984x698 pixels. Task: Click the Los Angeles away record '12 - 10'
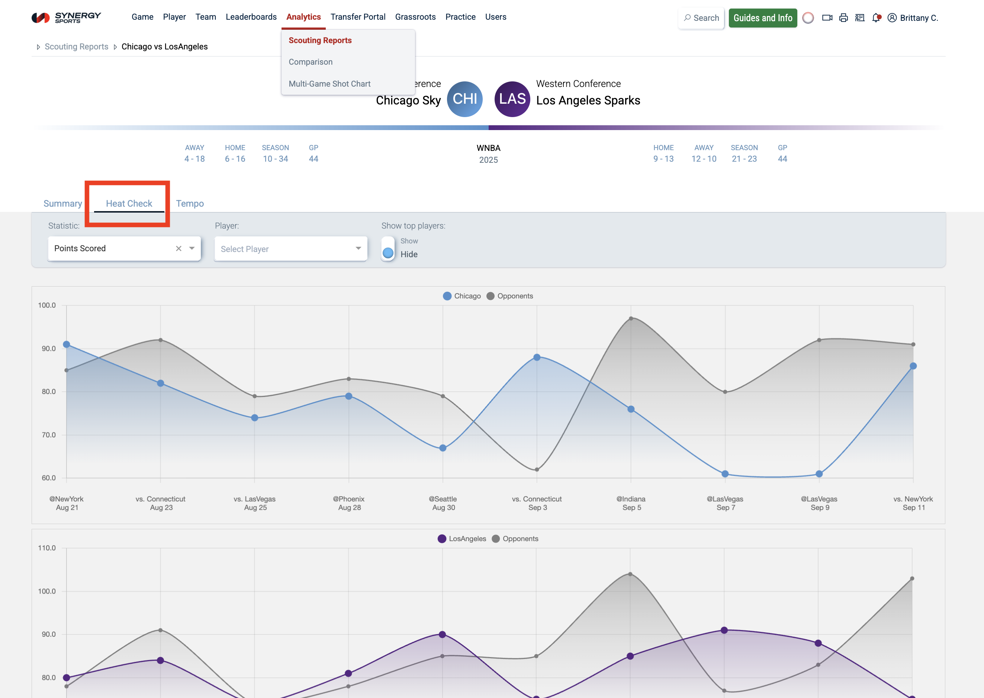(x=704, y=159)
